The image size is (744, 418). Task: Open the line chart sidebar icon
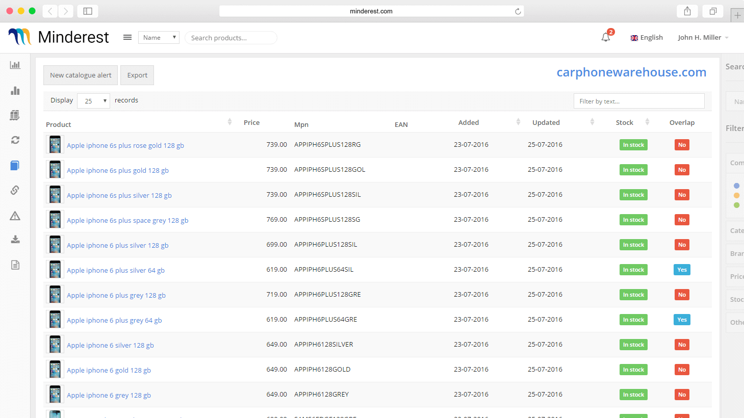(x=15, y=65)
